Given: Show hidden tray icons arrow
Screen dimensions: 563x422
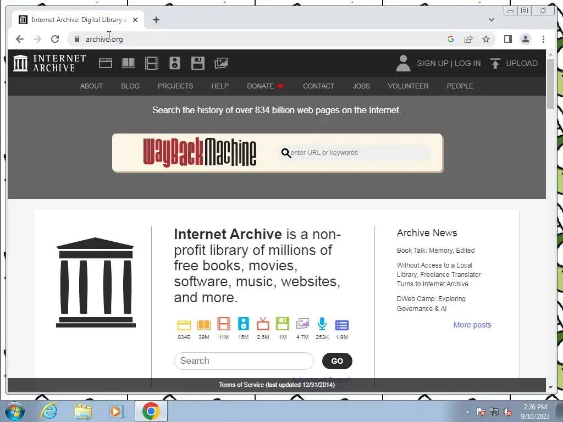Looking at the screenshot, I should click(x=467, y=412).
